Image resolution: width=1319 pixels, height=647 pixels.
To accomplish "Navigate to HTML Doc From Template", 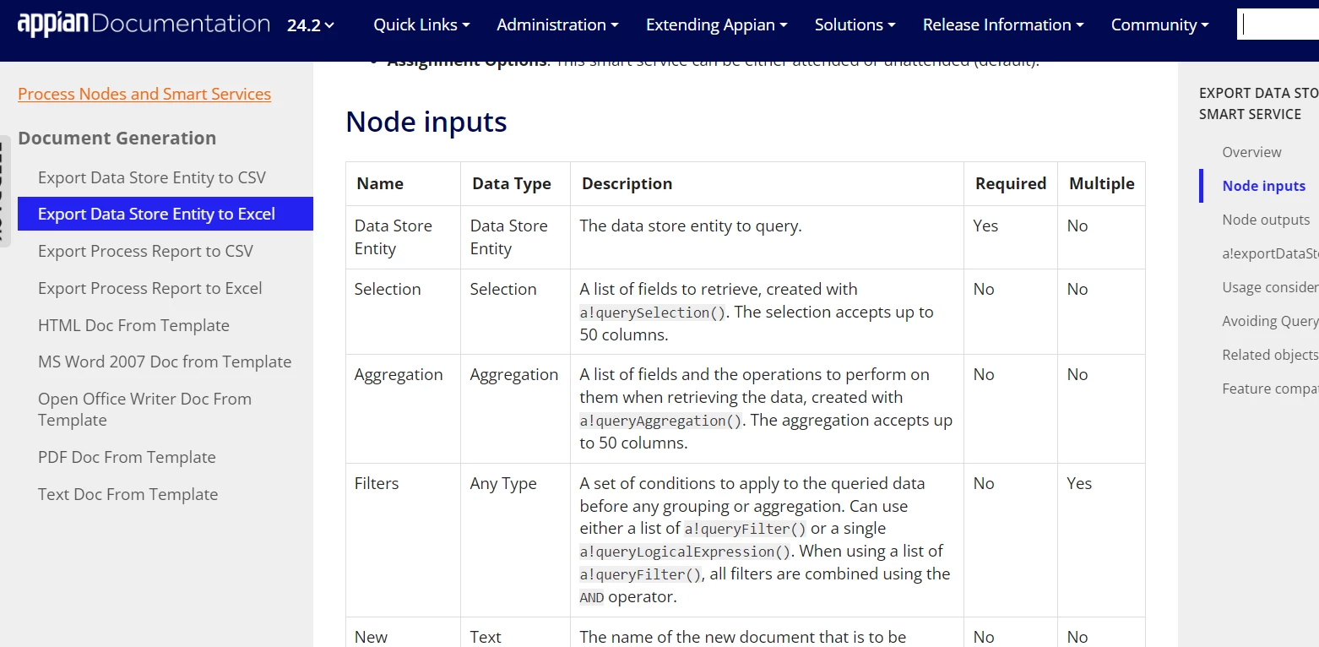I will pos(133,325).
